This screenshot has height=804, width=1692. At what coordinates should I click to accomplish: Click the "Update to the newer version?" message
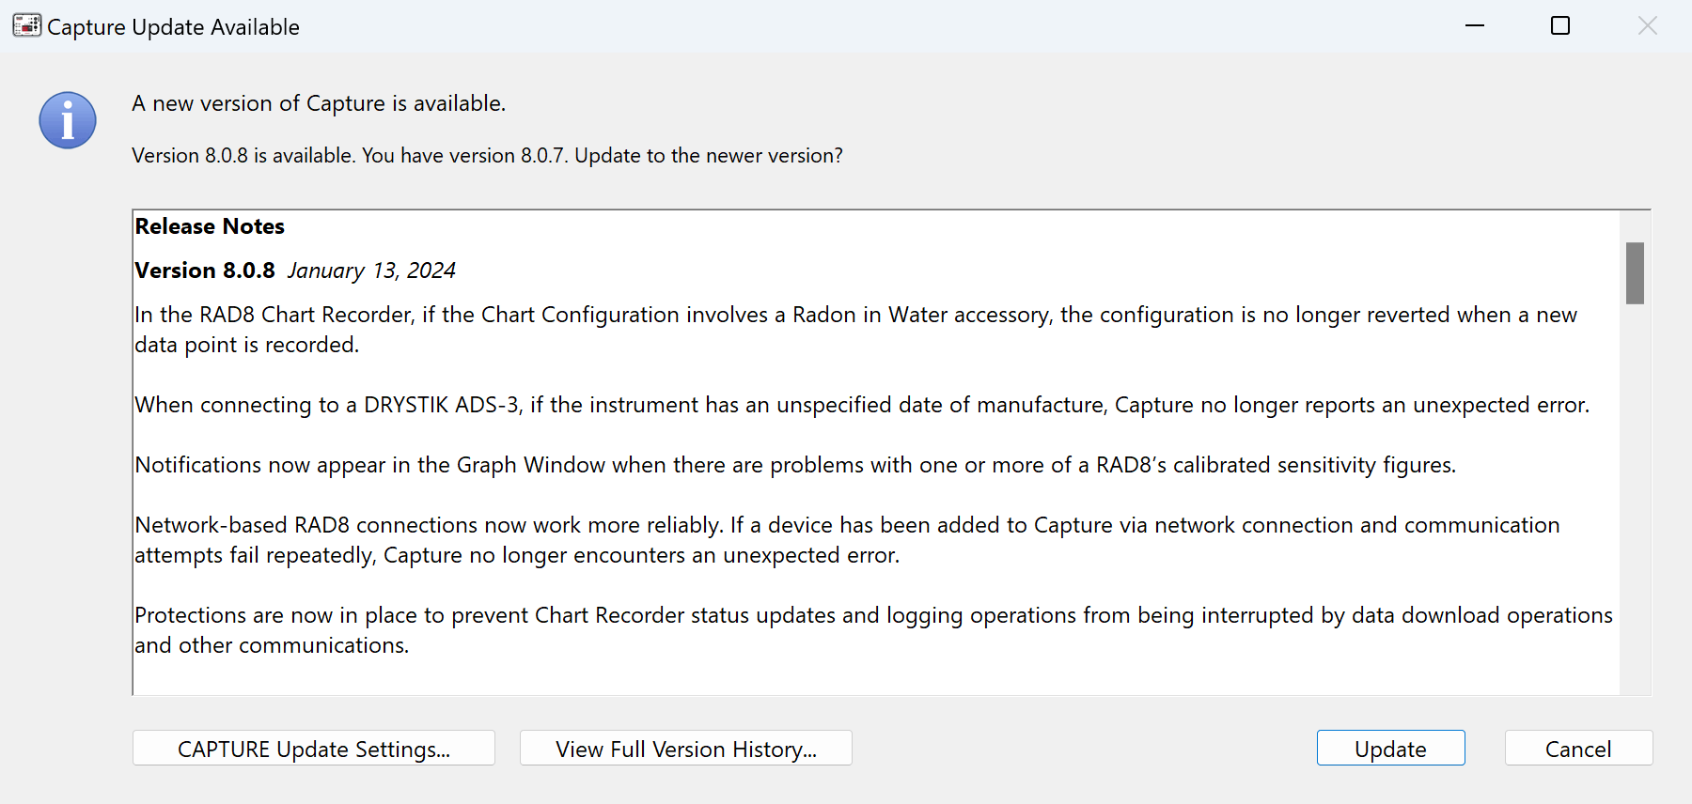click(709, 156)
